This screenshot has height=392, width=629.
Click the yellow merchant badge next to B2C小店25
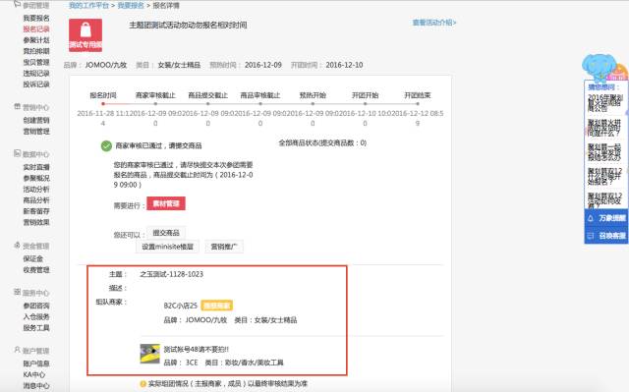point(216,306)
